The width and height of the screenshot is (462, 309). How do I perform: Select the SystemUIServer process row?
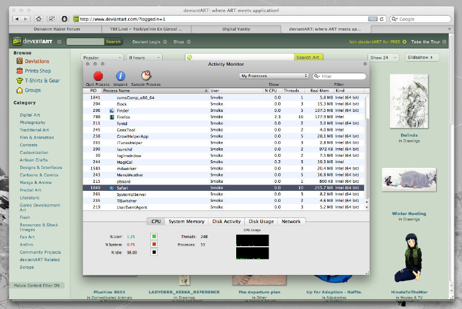point(223,194)
